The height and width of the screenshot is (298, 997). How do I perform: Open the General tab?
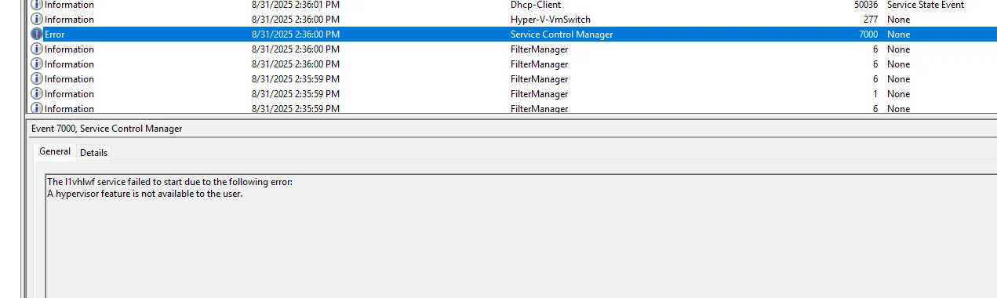(55, 151)
